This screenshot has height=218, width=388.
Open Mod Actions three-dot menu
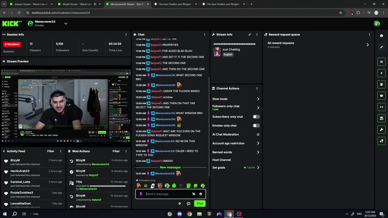click(126, 151)
